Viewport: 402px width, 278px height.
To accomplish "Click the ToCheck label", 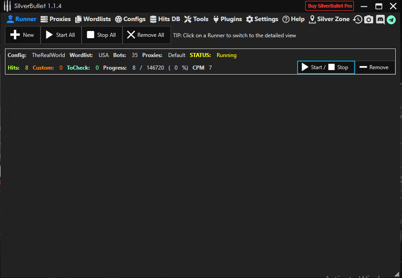I will coord(78,68).
